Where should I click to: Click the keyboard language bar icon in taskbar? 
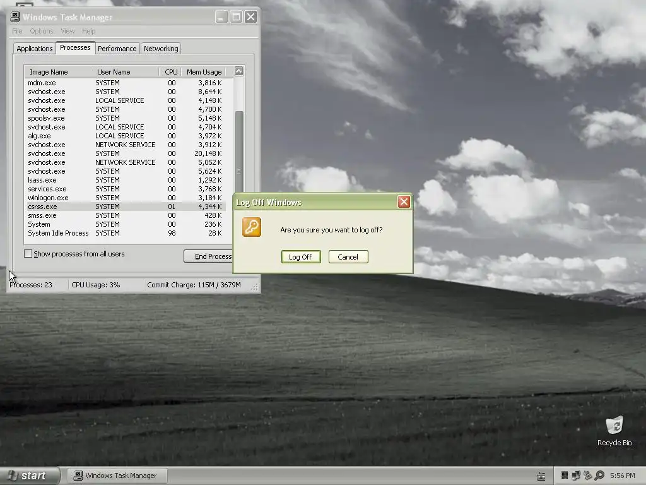pyautogui.click(x=541, y=476)
